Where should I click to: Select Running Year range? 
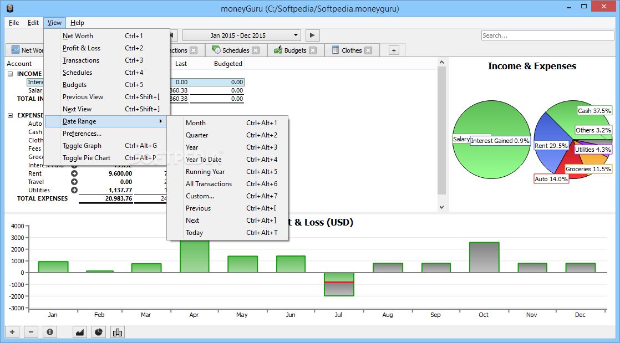(228, 172)
